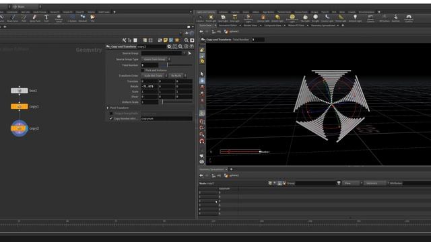Image resolution: width=431 pixels, height=242 pixels.
Task: Click the help icon in parameter header
Action: 191,46
